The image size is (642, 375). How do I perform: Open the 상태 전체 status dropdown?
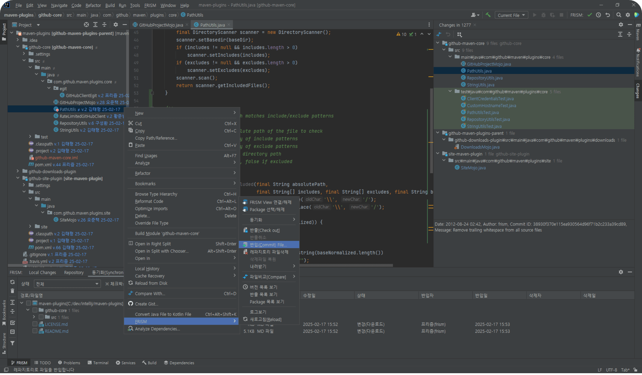point(67,284)
